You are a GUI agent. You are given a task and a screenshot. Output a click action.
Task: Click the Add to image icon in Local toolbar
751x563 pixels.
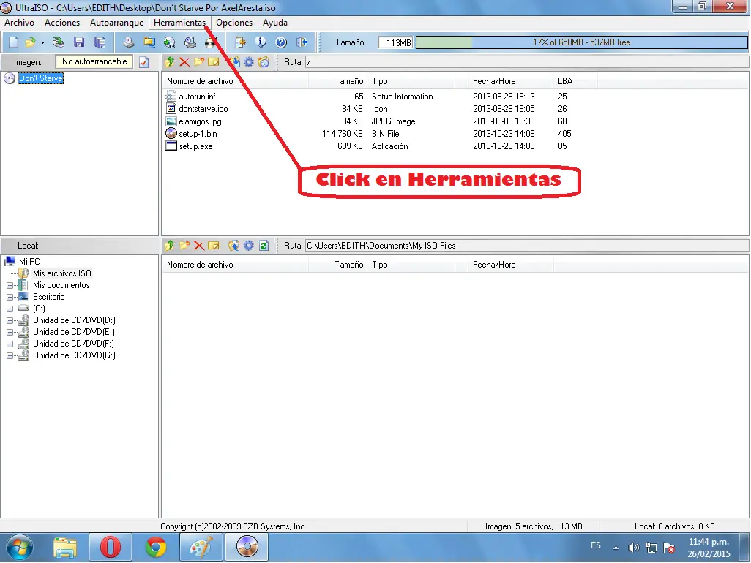point(233,246)
